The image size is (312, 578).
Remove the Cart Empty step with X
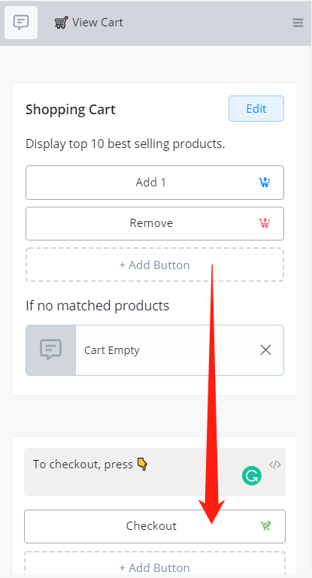(x=265, y=350)
